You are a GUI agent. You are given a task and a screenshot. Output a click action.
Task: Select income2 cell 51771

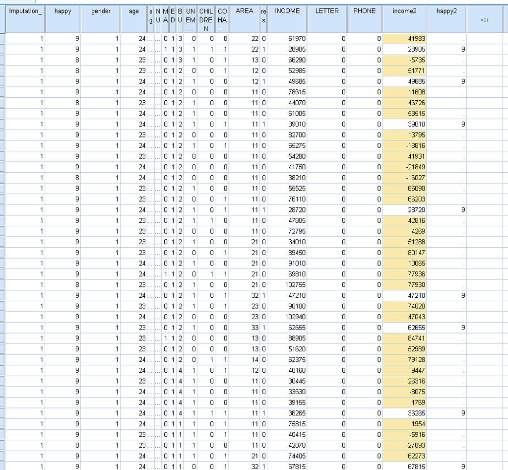(404, 70)
